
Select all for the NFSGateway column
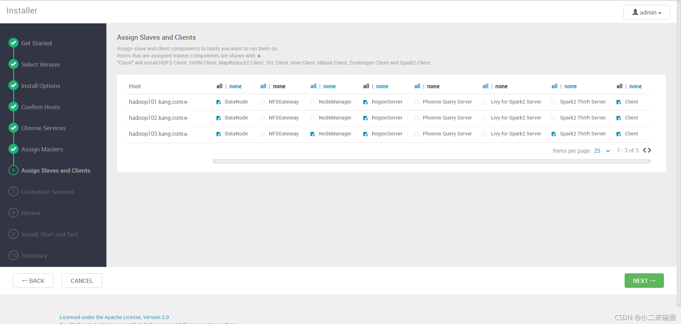pos(263,86)
